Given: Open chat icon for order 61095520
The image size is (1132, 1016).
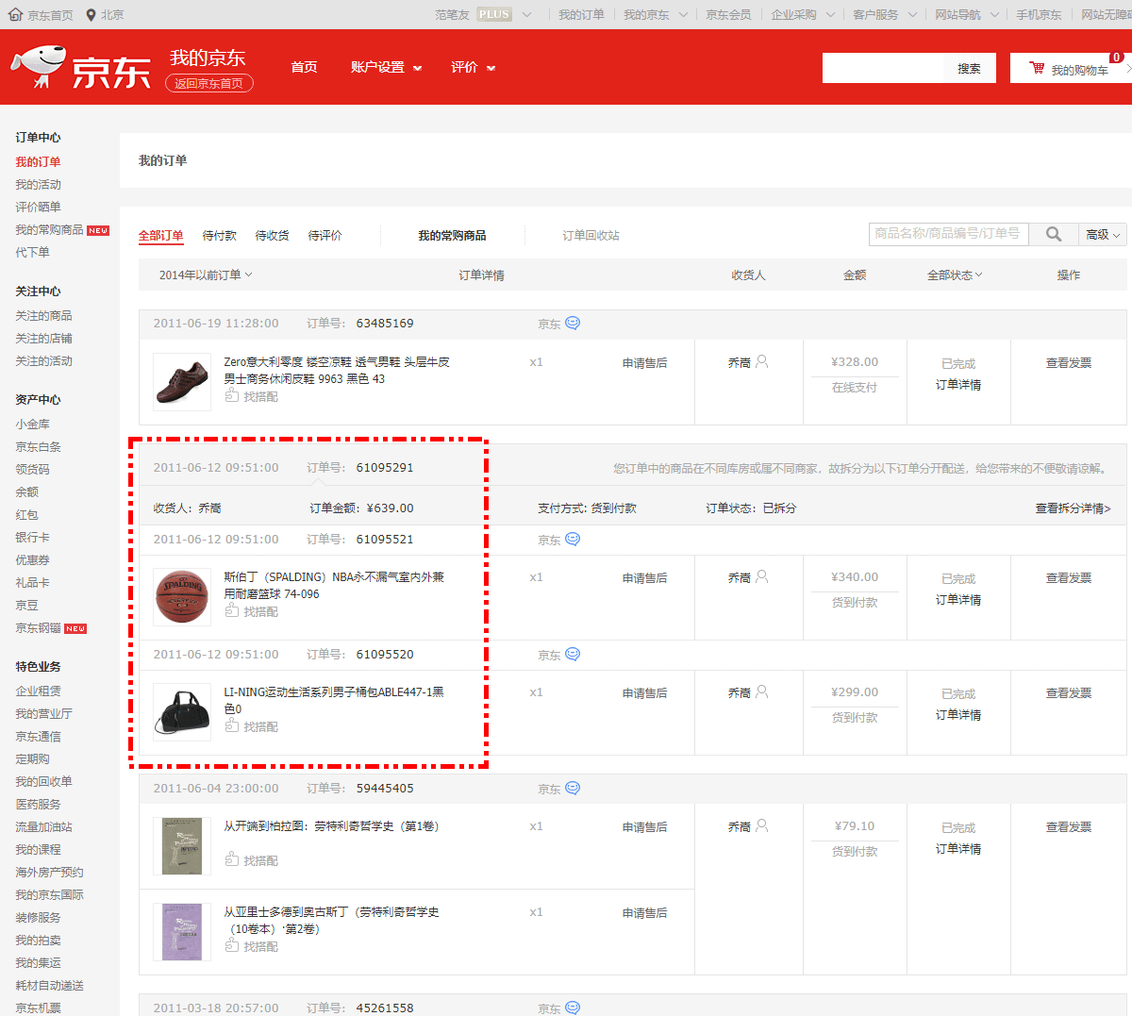Looking at the screenshot, I should click(x=573, y=654).
